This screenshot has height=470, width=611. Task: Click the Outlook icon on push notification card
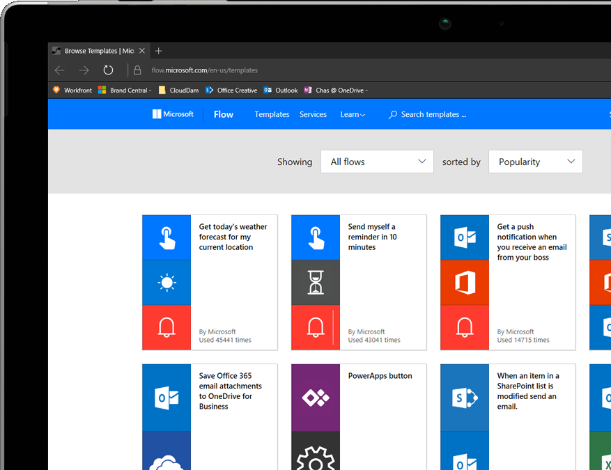(465, 237)
